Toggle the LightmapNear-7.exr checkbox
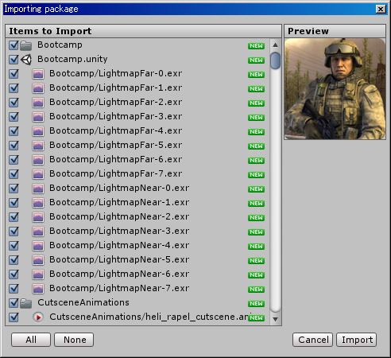This screenshot has height=358, width=391. [x=14, y=289]
